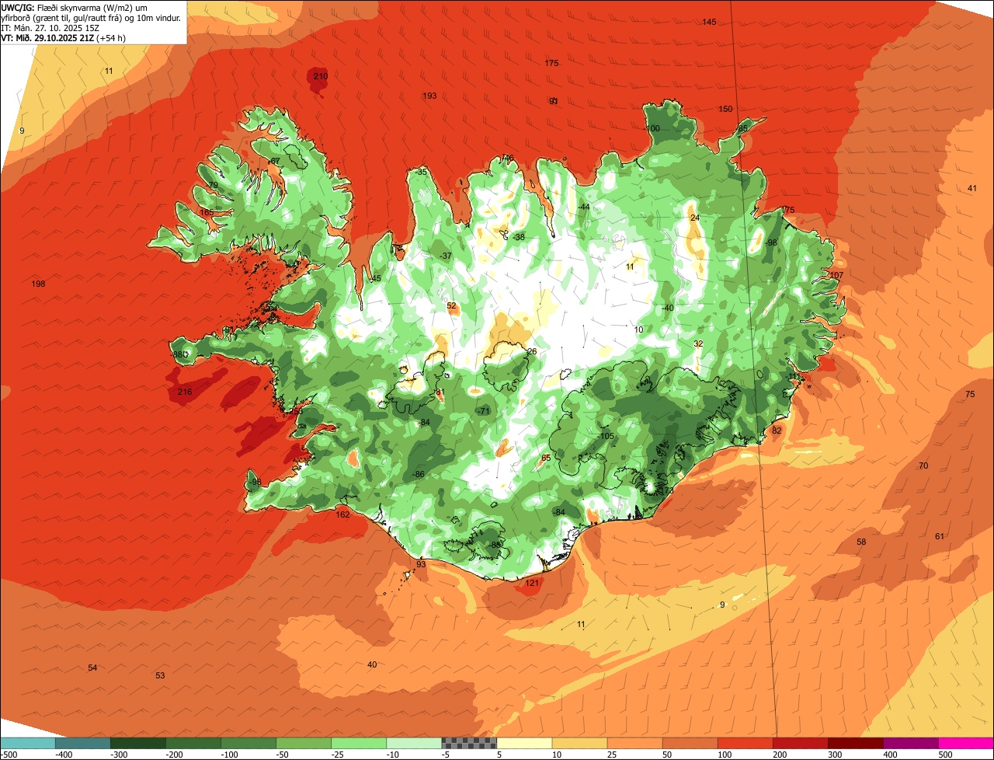Click the 25 to 50 light orange swatch

click(634, 743)
